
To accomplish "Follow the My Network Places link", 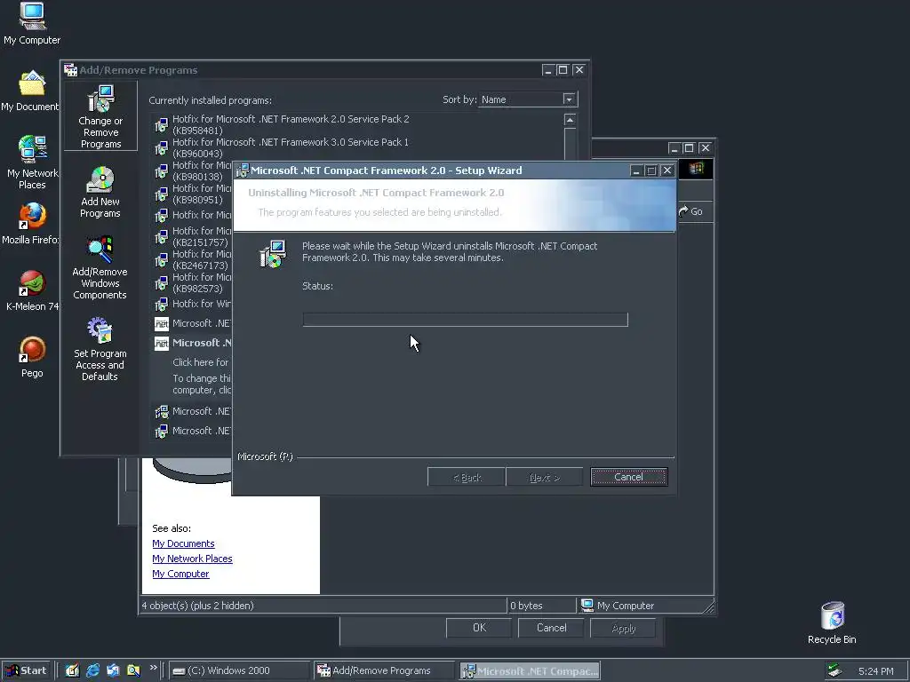I will 192,559.
